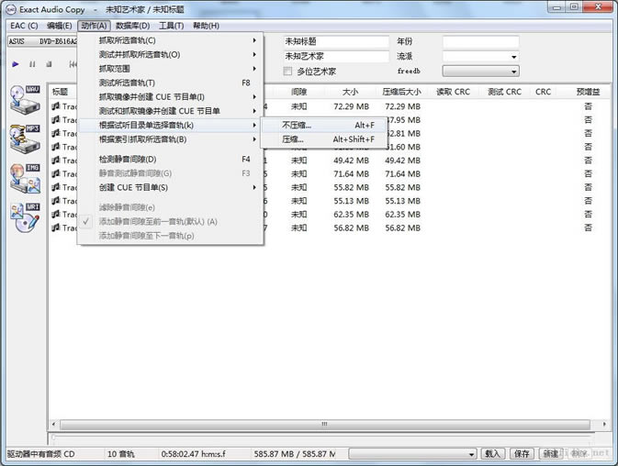
Task: Open the 数据库(D) menu
Action: coord(133,26)
